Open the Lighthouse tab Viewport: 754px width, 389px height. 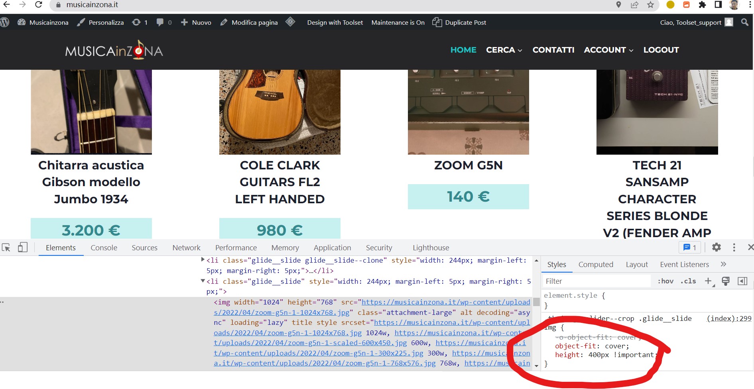click(x=431, y=248)
